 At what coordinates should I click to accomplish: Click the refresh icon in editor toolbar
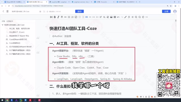pyautogui.click(x=143, y=17)
